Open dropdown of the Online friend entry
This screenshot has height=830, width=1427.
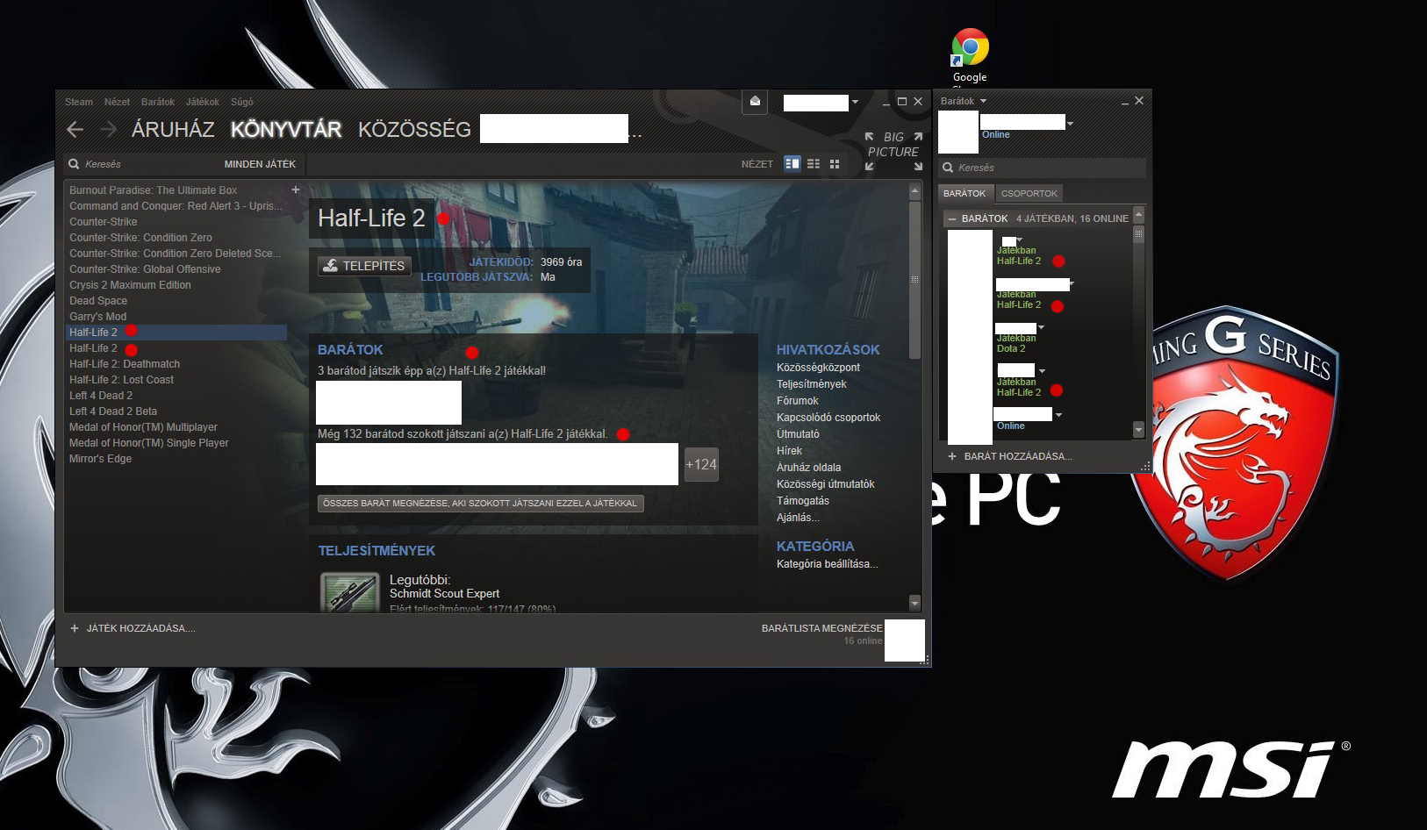coord(1058,415)
